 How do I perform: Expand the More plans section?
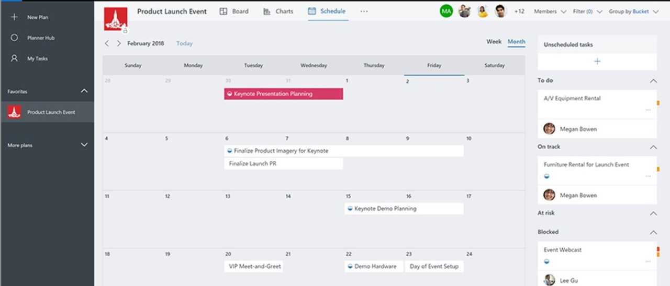(x=84, y=145)
